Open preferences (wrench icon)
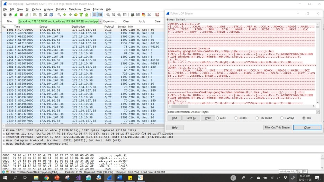 pos(149,15)
